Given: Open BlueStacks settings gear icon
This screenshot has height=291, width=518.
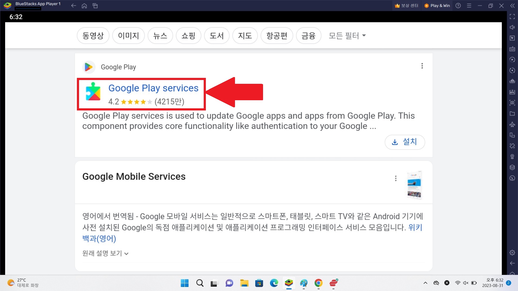Looking at the screenshot, I should click(x=512, y=252).
